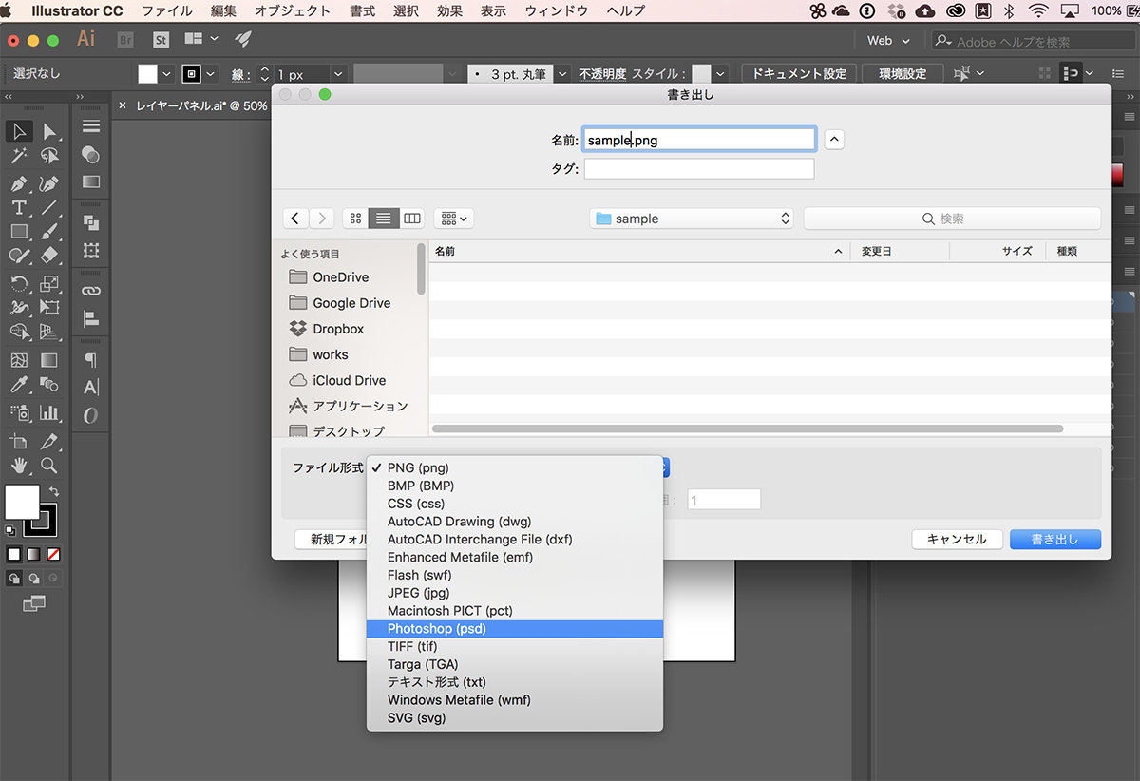Select the Free Transform tool
This screenshot has width=1140, height=781.
click(x=49, y=307)
